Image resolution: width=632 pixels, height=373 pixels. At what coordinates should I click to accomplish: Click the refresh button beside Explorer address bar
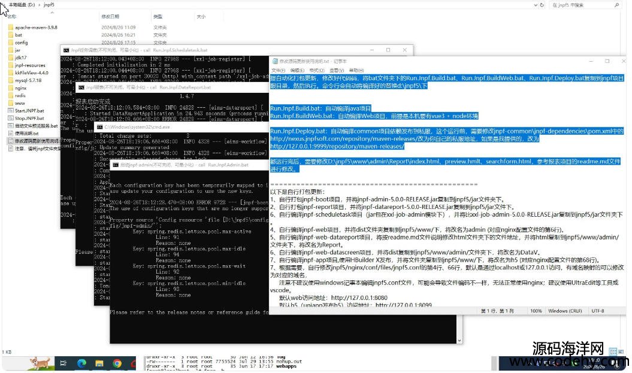click(x=542, y=5)
